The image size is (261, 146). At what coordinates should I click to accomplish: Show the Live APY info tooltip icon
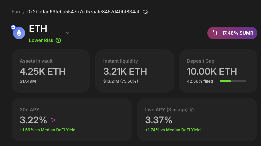(191, 110)
